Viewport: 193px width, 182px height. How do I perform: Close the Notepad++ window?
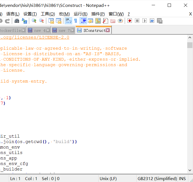(186, 5)
